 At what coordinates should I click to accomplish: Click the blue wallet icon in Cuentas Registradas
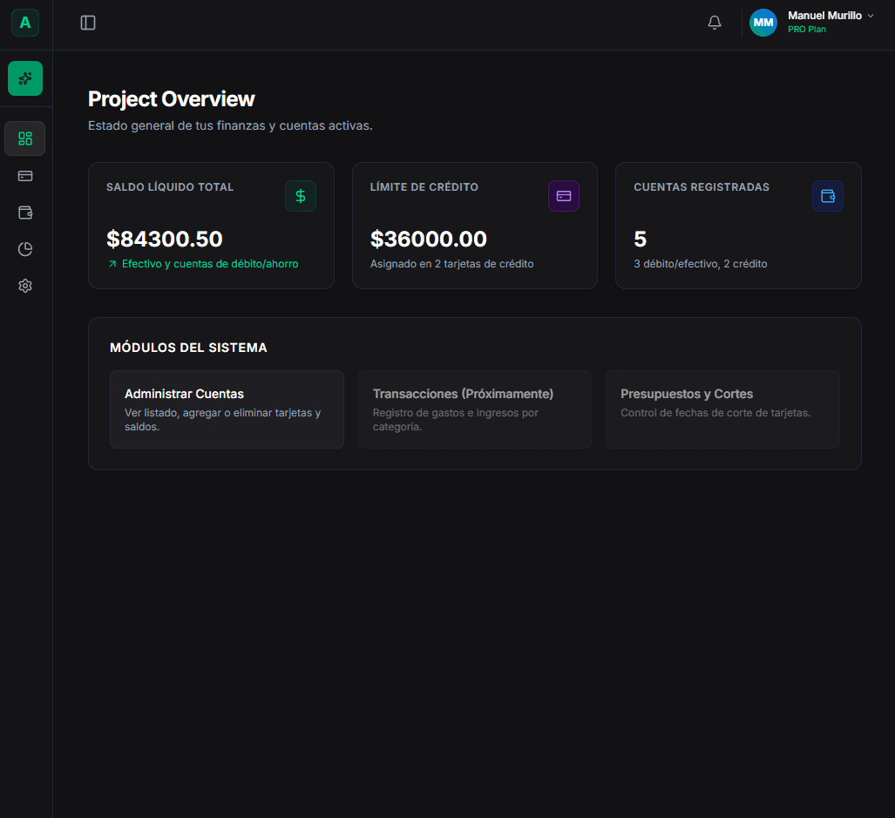pos(828,196)
